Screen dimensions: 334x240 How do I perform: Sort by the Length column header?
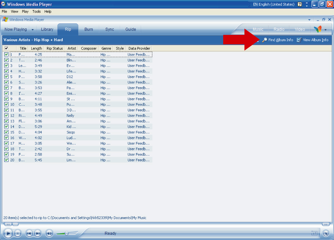click(36, 49)
